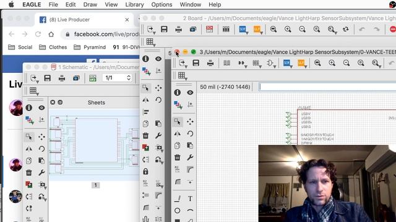Select Info tool in Library window
396x222 pixels.
(x=178, y=92)
